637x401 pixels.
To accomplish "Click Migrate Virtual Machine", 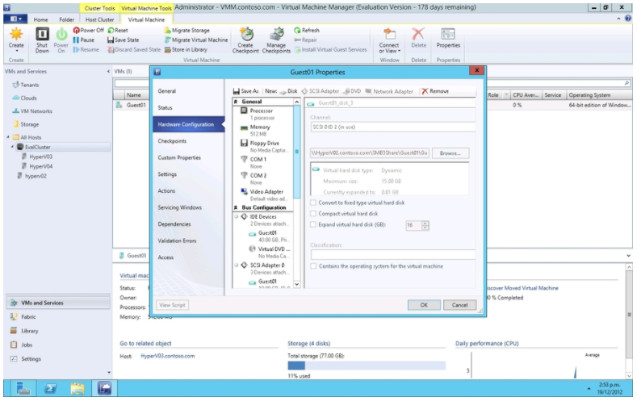I will 196,40.
